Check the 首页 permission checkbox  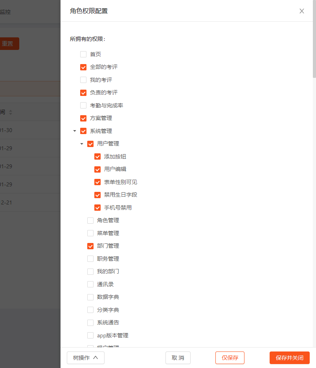click(83, 54)
